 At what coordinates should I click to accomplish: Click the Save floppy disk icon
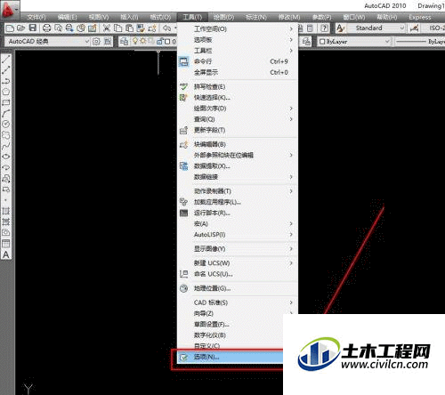[32, 28]
